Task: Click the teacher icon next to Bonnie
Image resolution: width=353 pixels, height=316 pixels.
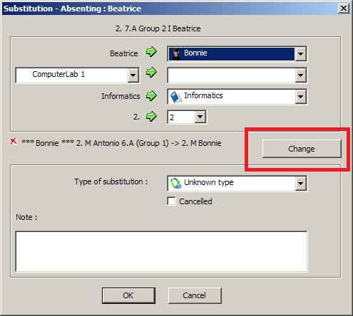Action: pyautogui.click(x=176, y=54)
